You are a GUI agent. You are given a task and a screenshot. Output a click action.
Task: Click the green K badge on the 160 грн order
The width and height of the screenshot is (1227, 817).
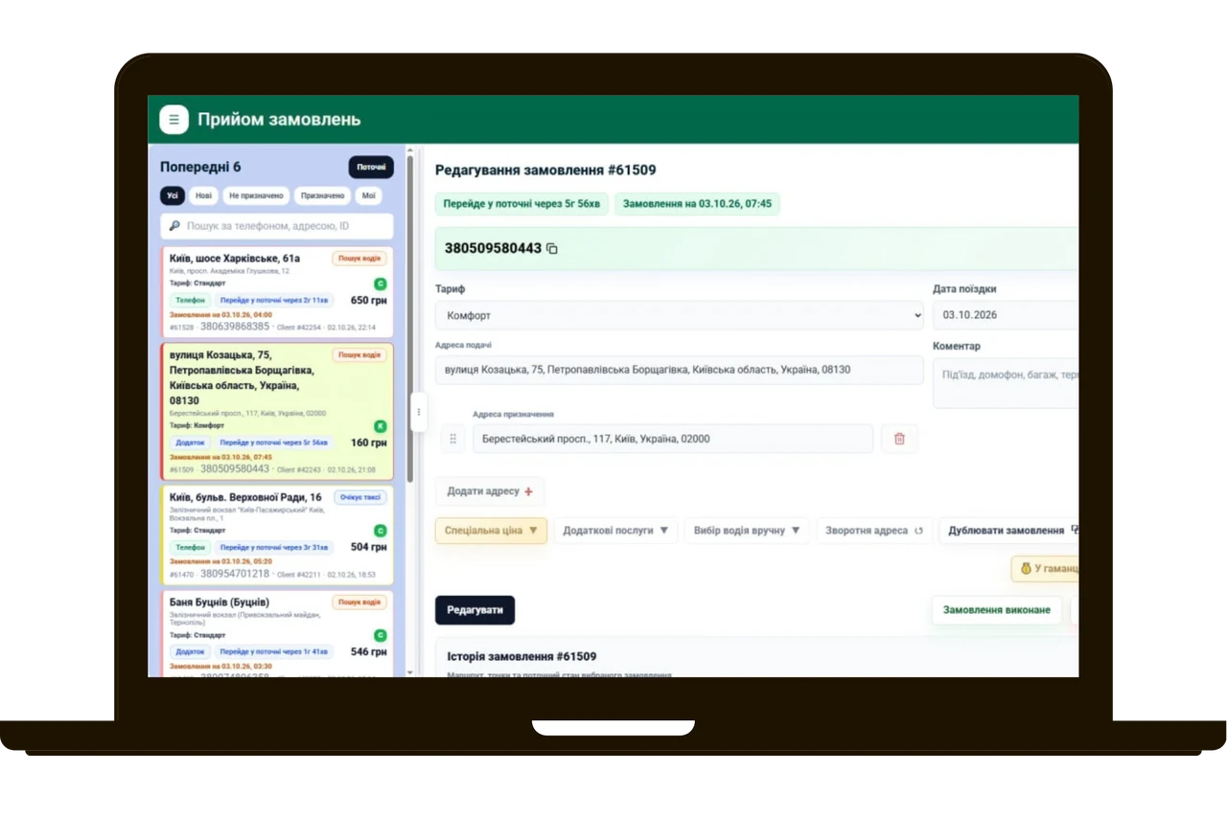coord(381,426)
